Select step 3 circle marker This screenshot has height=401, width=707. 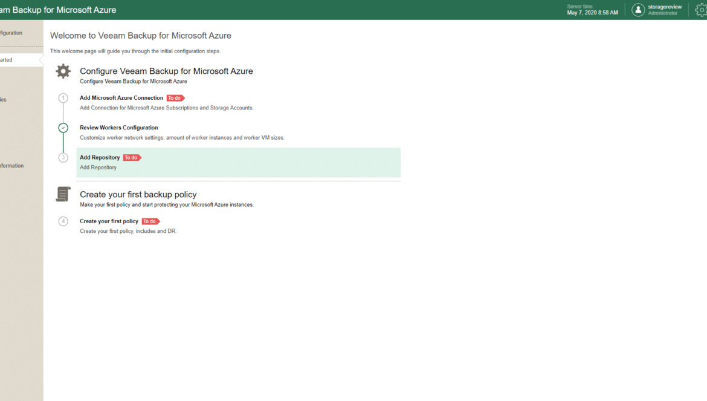[63, 157]
